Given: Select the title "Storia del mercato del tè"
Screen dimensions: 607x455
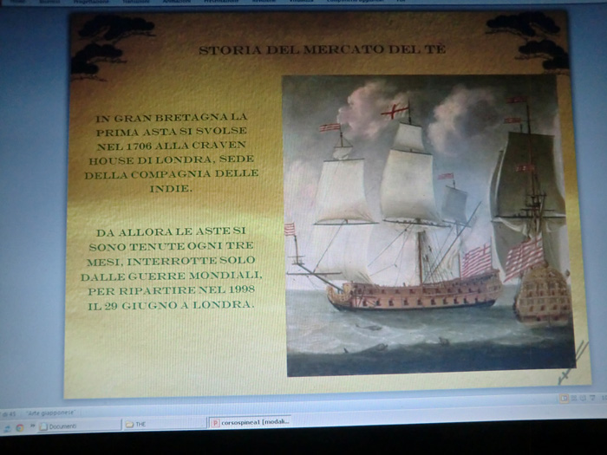Looking at the screenshot, I should coord(322,49).
